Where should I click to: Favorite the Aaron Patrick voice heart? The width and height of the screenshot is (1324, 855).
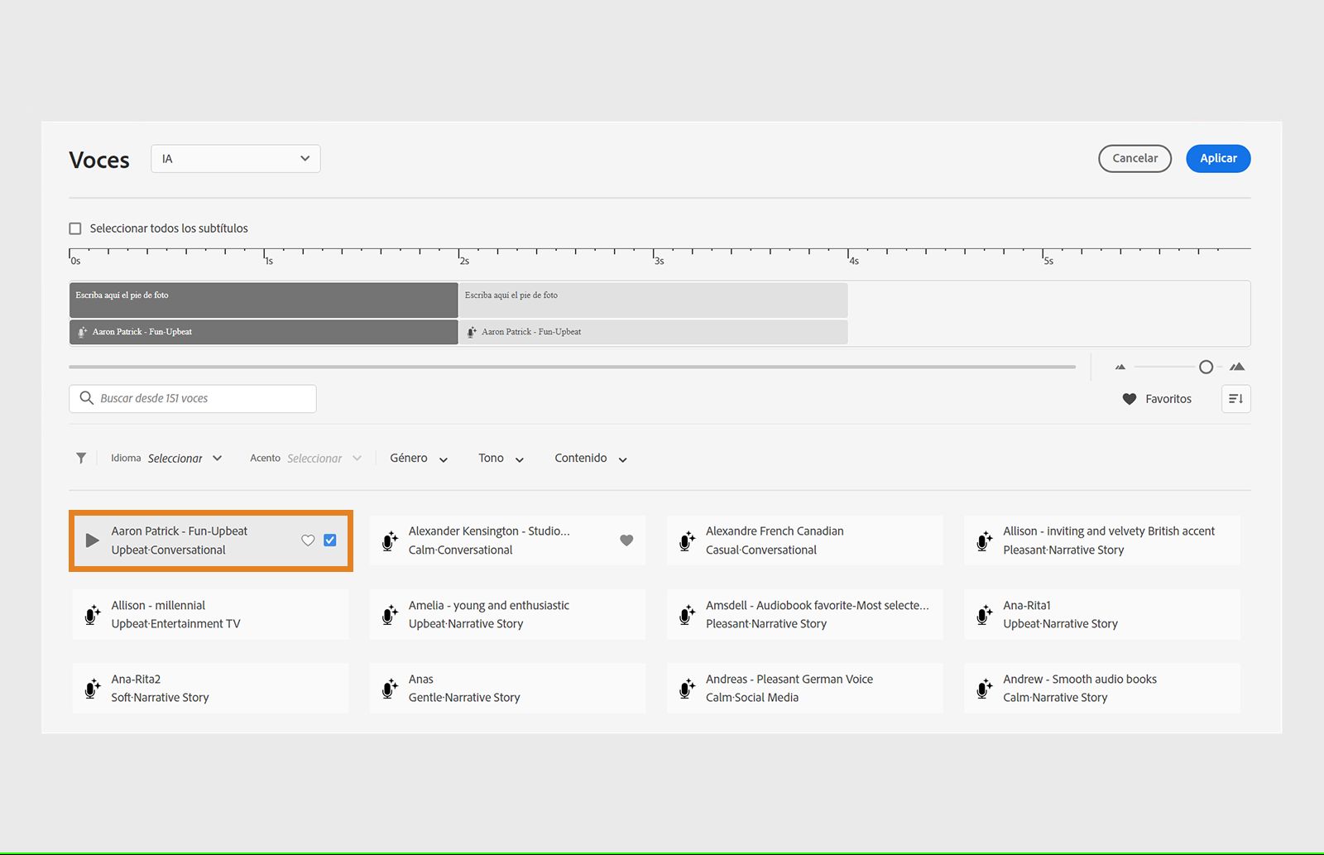point(308,540)
